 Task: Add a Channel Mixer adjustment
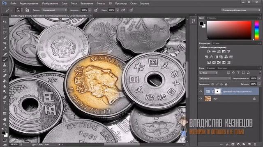226,57
